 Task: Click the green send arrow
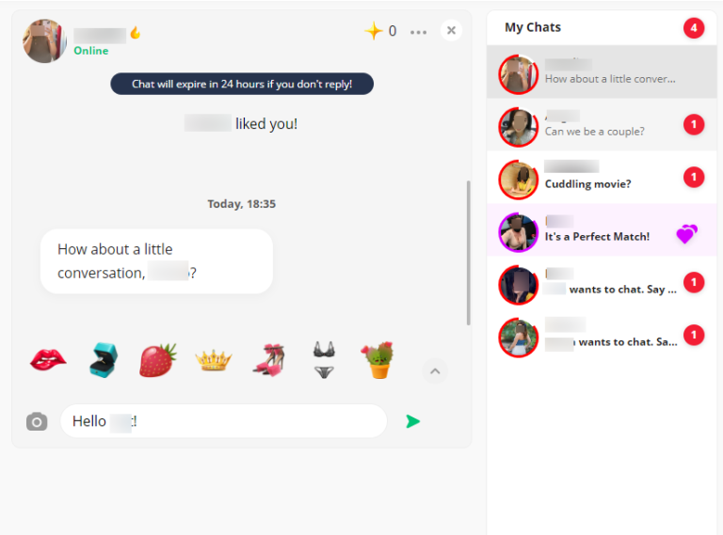pyautogui.click(x=412, y=421)
